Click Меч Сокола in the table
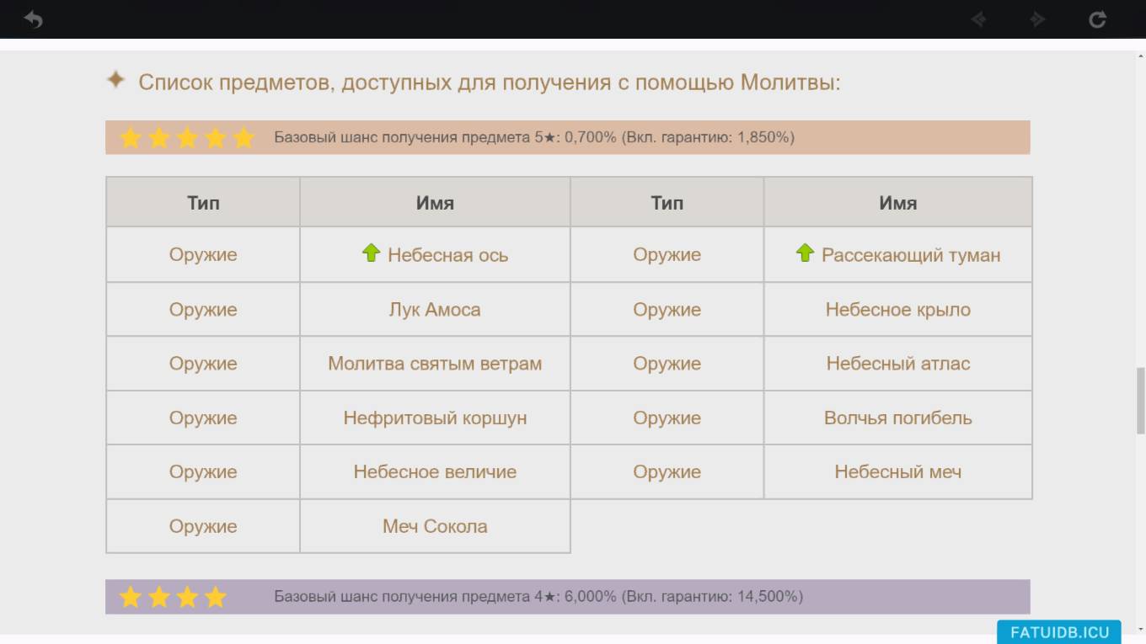The height and width of the screenshot is (644, 1146). click(435, 526)
